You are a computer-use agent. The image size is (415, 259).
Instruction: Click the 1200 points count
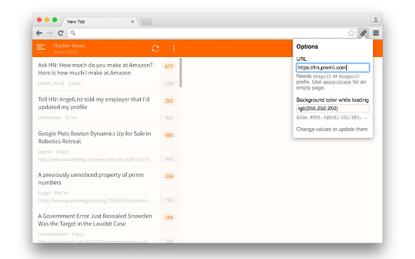(x=169, y=84)
